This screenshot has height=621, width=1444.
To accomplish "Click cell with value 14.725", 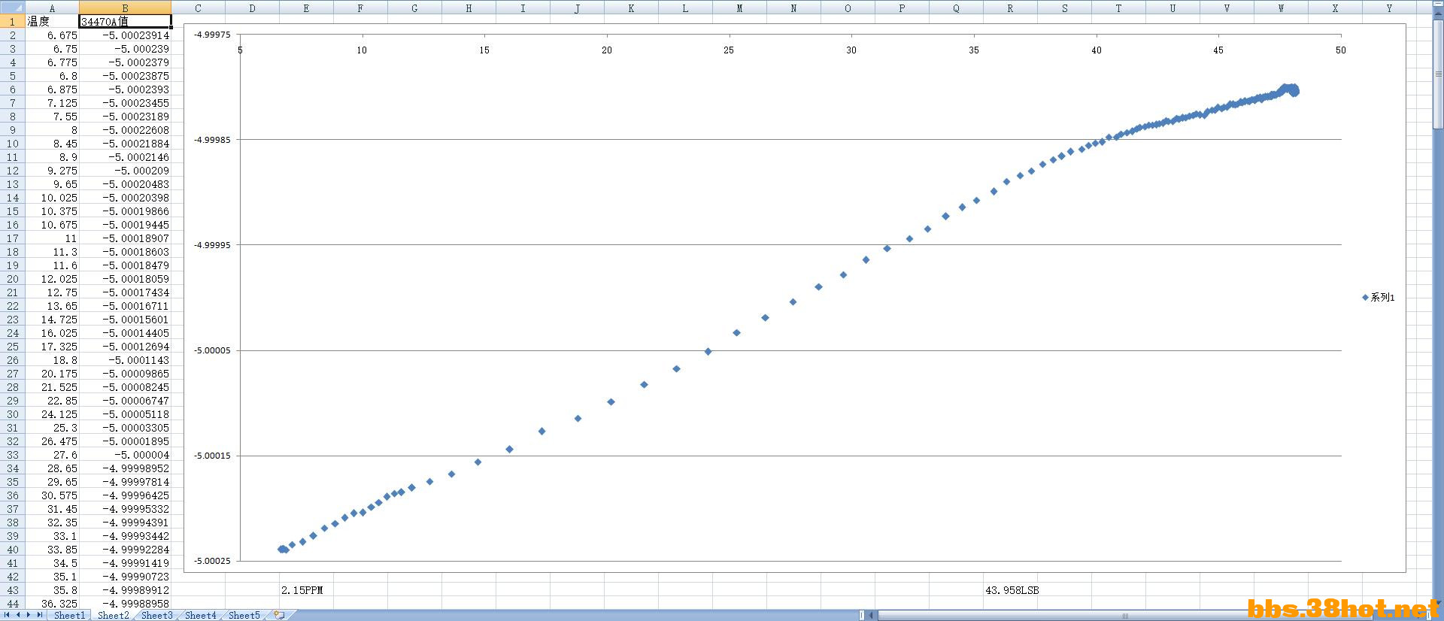I will point(52,320).
